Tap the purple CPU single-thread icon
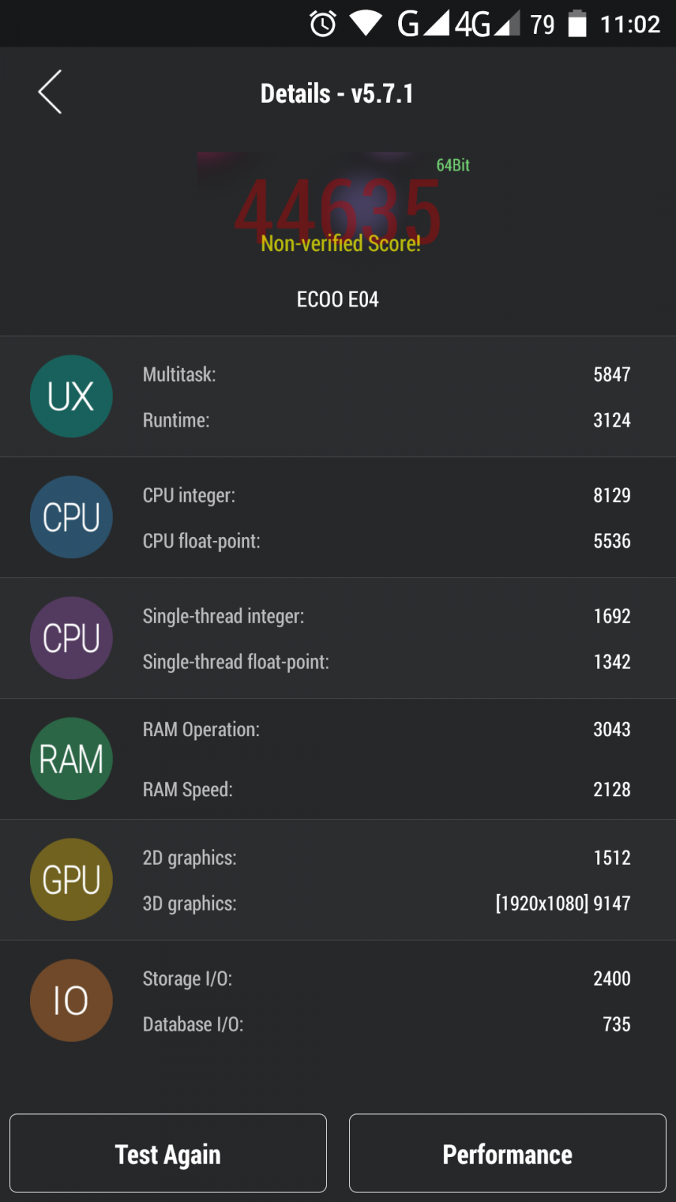The image size is (676, 1202). 71,639
